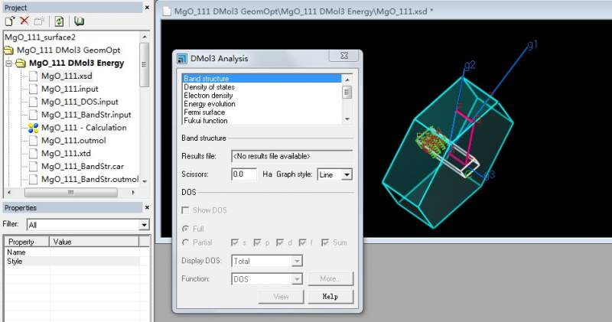The width and height of the screenshot is (612, 322).
Task: Click the Project tree horizontal scroll right arrow
Action: click(133, 193)
